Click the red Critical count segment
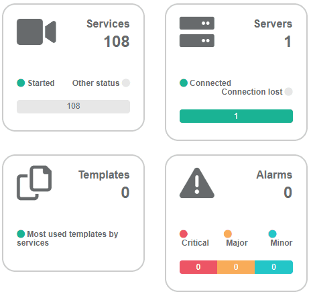Image resolution: width=311 pixels, height=296 pixels. [x=198, y=267]
